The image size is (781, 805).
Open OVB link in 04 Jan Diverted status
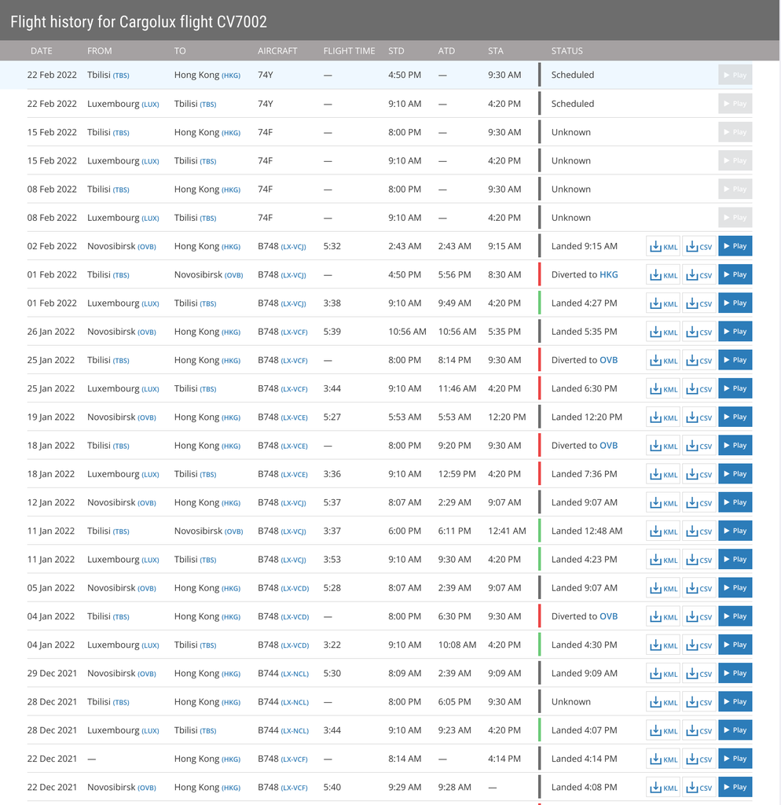click(609, 616)
